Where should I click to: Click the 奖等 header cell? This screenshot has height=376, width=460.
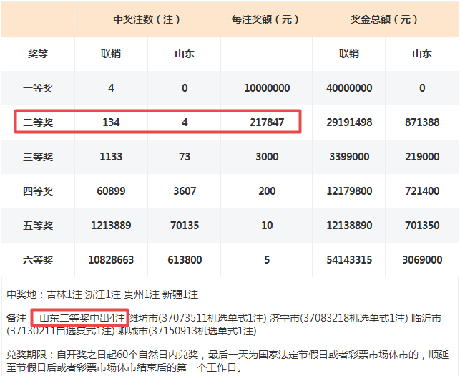pyautogui.click(x=38, y=54)
